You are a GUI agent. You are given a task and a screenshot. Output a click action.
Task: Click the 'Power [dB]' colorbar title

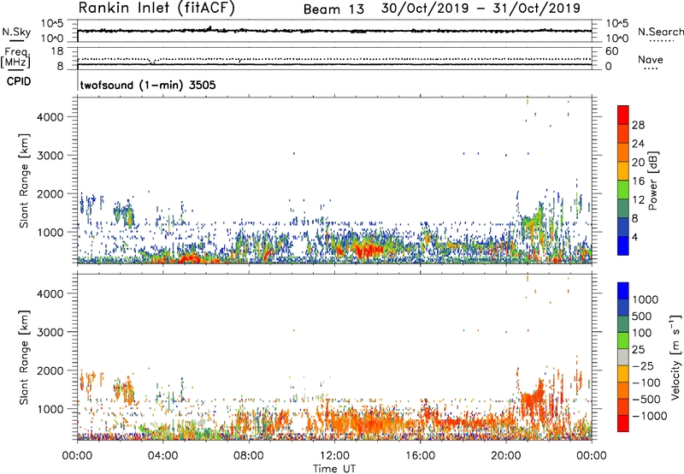click(652, 181)
